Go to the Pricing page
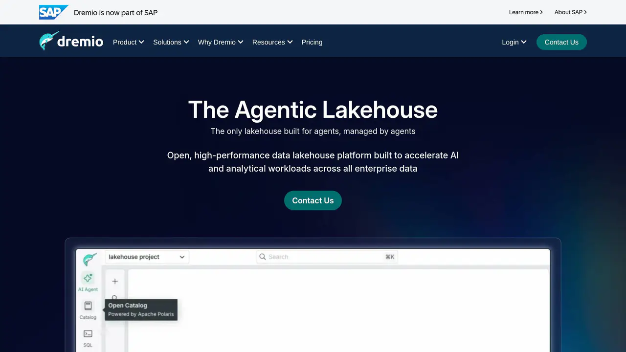 (x=312, y=42)
